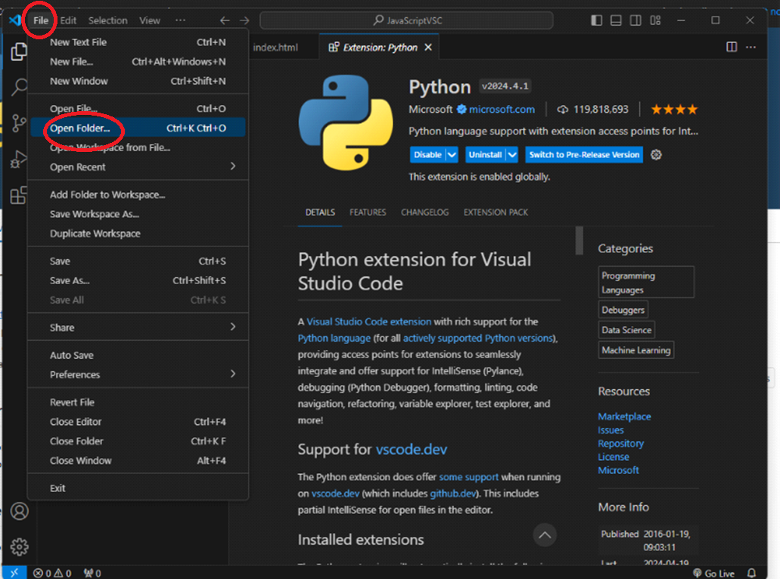Open the Explorer view in activity bar
The height and width of the screenshot is (579, 780).
19,51
